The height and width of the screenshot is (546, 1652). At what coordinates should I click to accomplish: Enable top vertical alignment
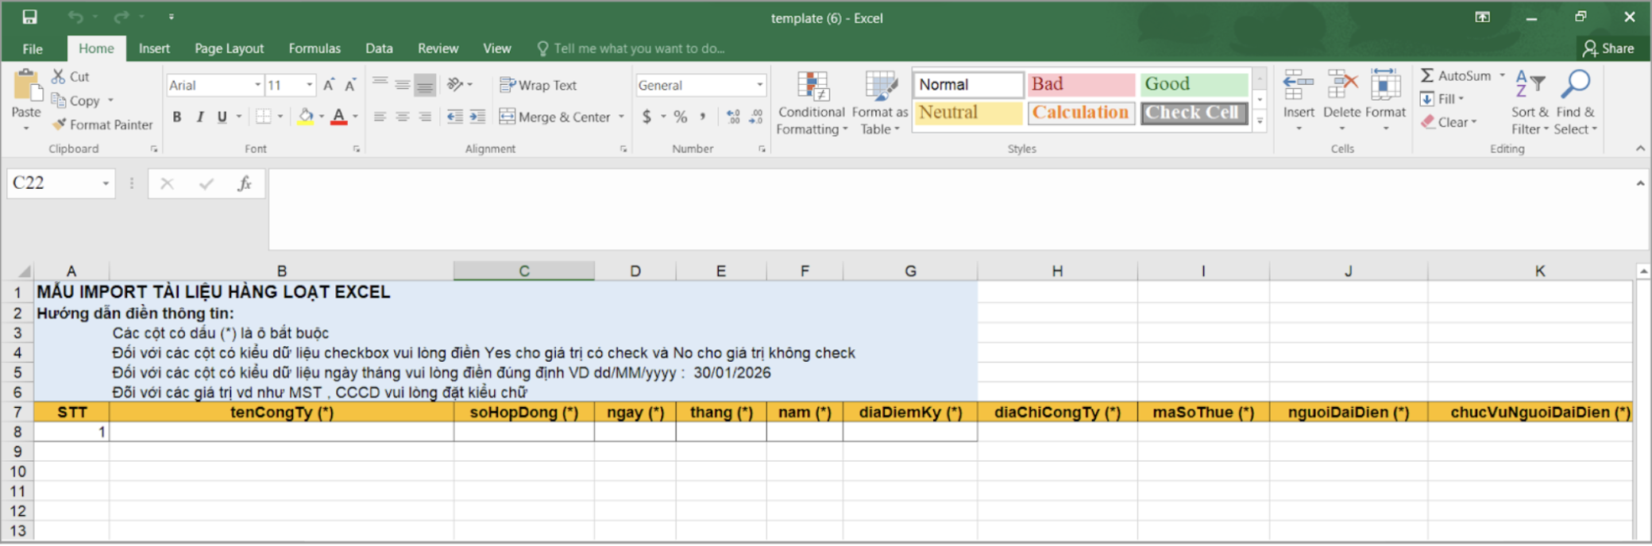[x=380, y=84]
